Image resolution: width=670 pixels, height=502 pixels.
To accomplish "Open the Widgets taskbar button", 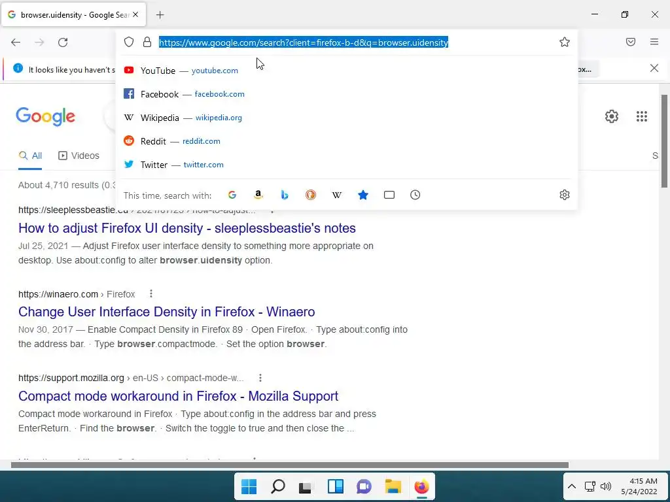I will coord(336,486).
